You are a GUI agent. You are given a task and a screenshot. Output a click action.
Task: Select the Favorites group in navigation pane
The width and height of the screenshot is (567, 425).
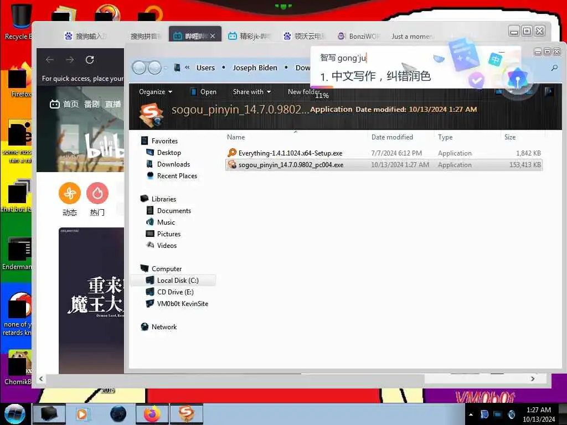(x=159, y=141)
